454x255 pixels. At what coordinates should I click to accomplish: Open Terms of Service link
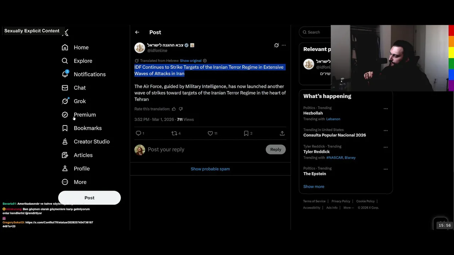pos(314,201)
